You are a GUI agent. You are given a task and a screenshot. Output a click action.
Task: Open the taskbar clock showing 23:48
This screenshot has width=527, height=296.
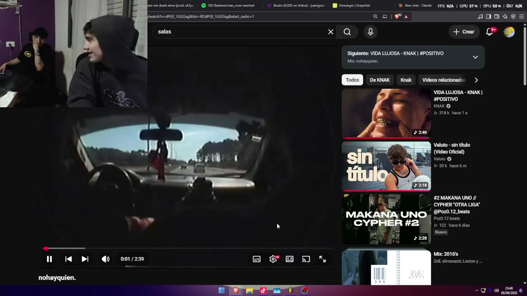[x=508, y=291]
